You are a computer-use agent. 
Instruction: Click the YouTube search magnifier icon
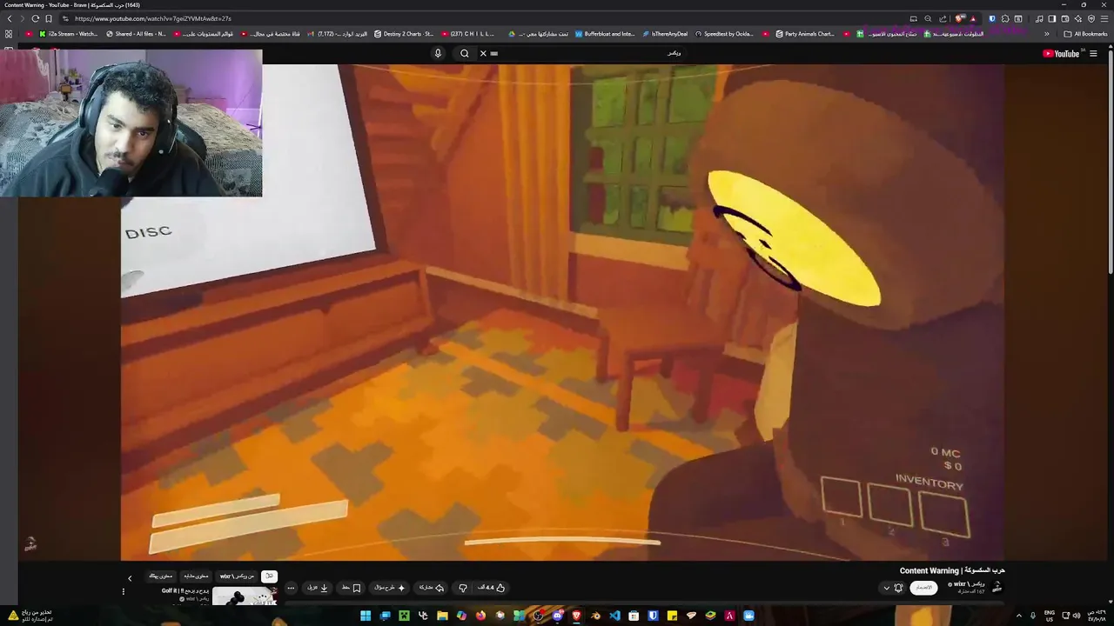click(465, 53)
